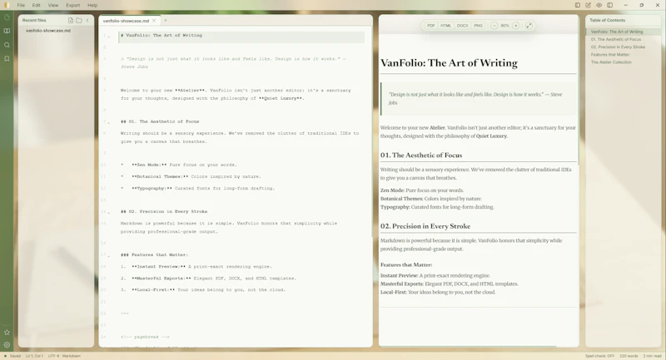Zoom out the preview with minus button
The height and width of the screenshot is (360, 666).
[495, 26]
